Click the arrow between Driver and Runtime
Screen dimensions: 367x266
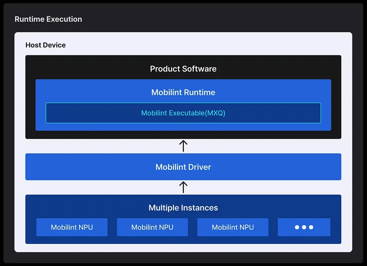click(x=183, y=145)
